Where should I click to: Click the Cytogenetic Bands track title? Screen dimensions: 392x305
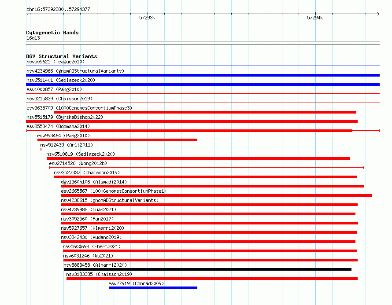pos(52,33)
